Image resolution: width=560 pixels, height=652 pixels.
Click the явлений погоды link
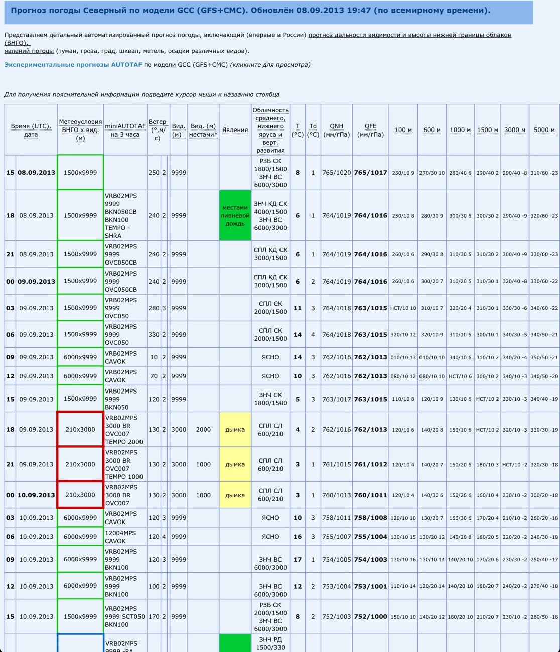pos(29,51)
